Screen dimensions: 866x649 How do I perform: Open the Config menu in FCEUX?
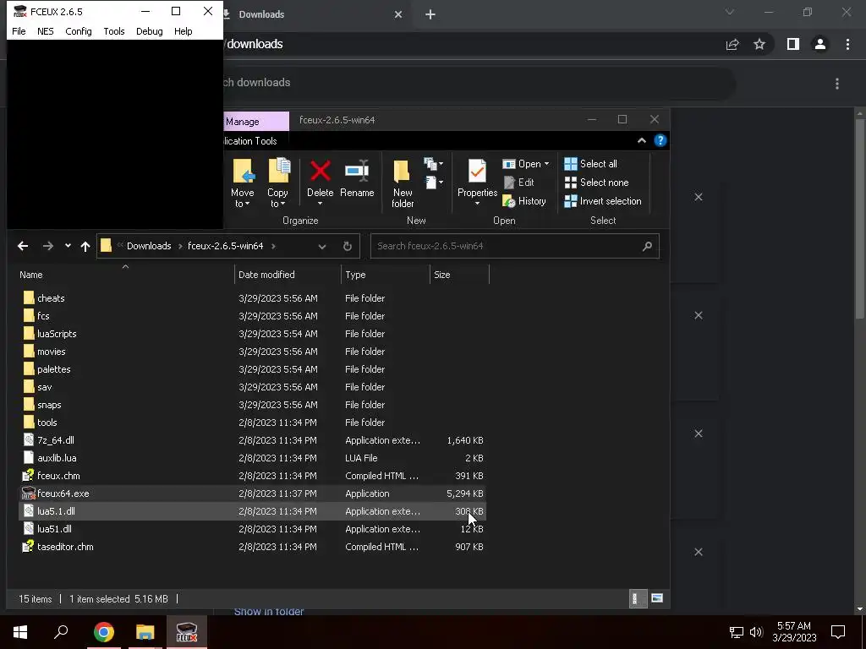pos(79,31)
